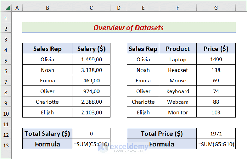Select the Salary ($) header cell

(x=91, y=49)
